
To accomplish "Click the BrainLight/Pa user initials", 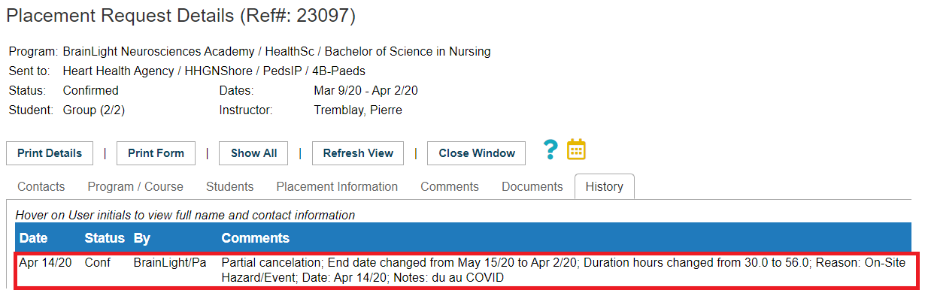I will tap(170, 264).
